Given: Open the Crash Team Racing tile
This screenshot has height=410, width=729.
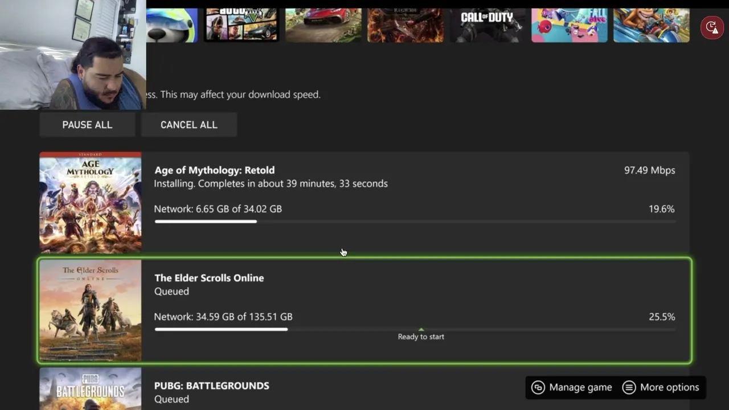Looking at the screenshot, I should (x=652, y=25).
